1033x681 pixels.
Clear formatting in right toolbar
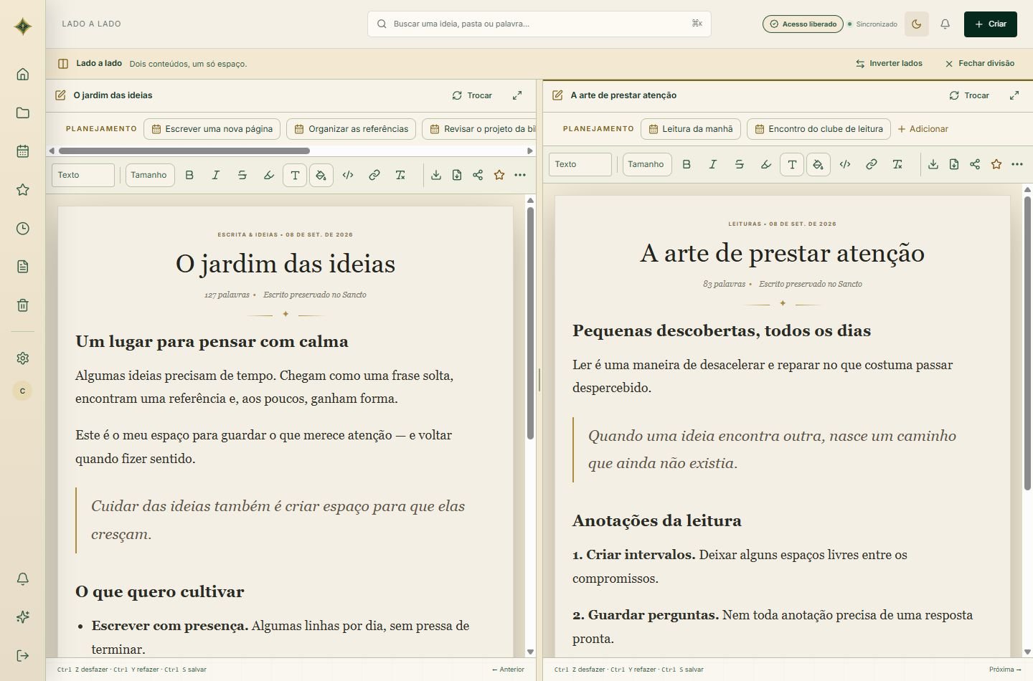tap(897, 164)
